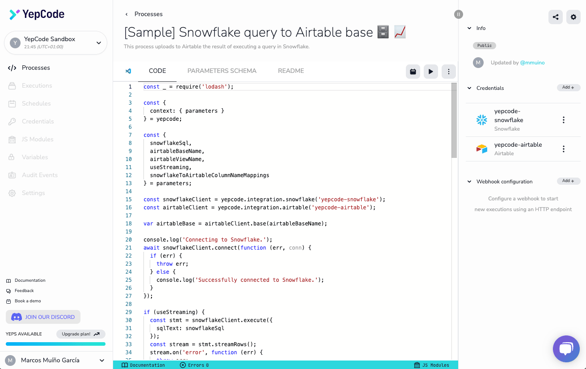Switch to the CODE tab
The image size is (586, 369).
pos(157,71)
